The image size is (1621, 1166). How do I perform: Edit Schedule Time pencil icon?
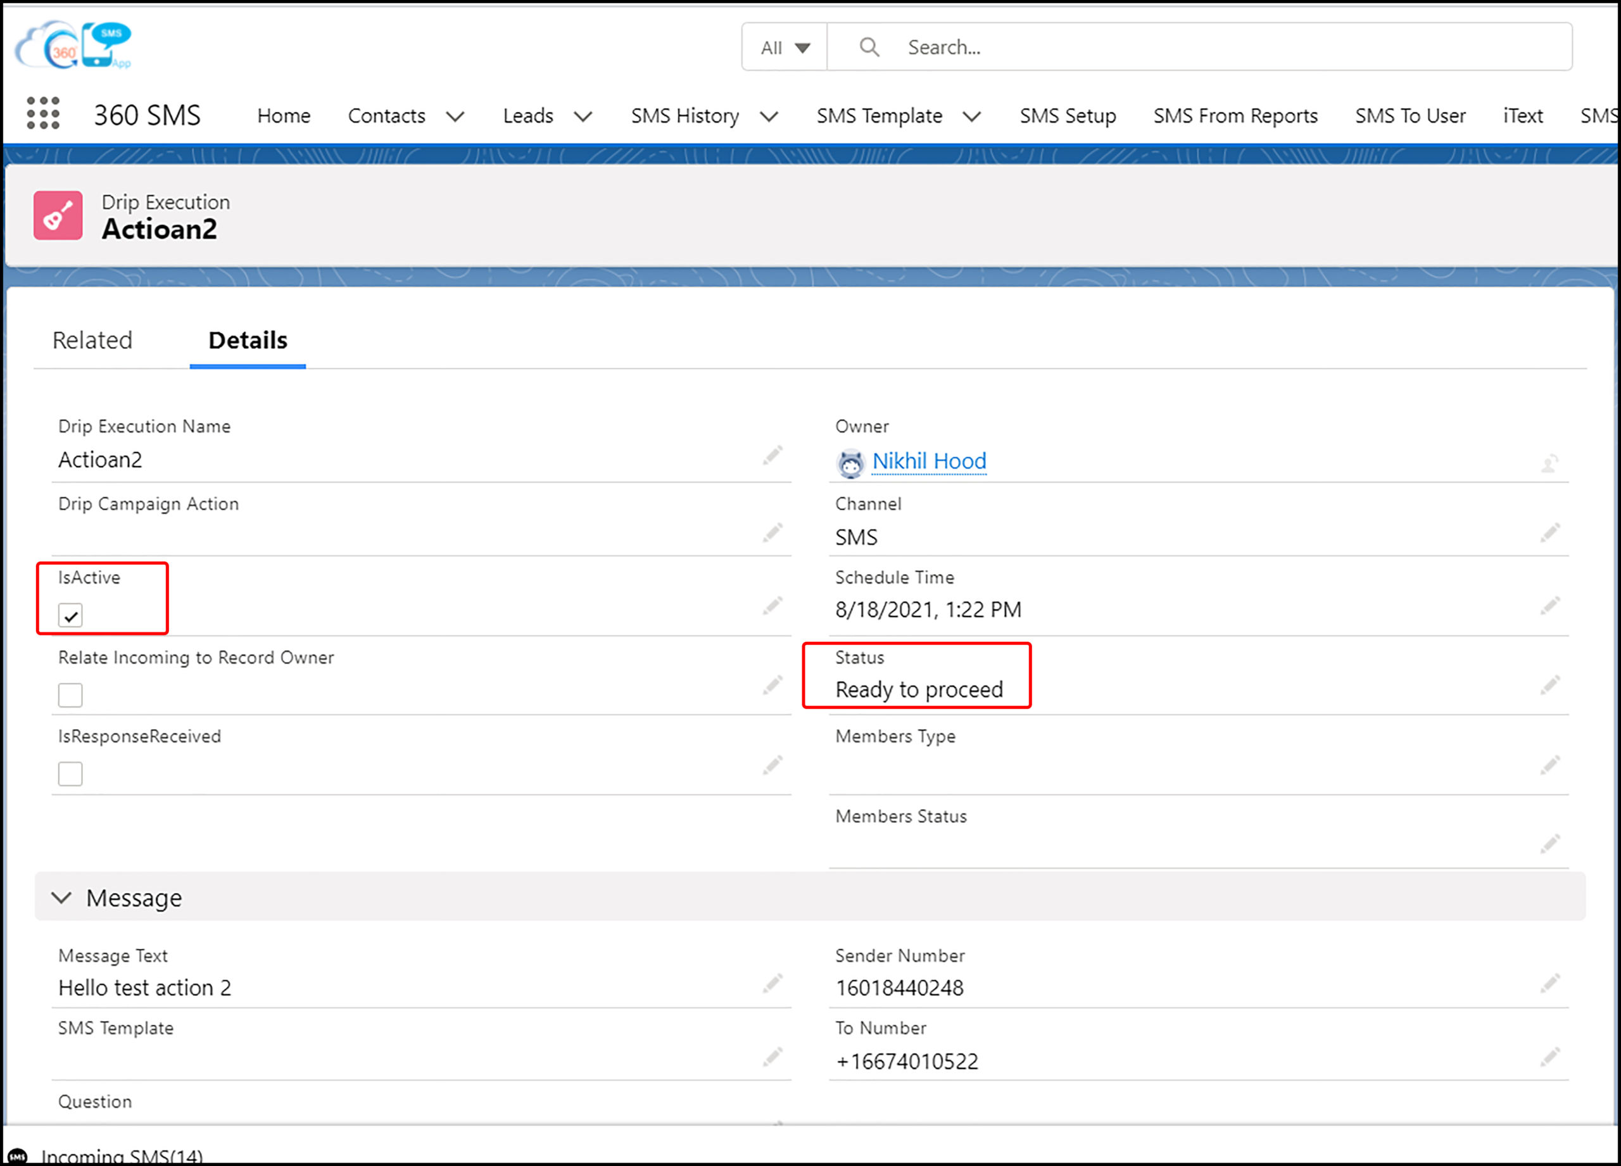coord(1549,606)
